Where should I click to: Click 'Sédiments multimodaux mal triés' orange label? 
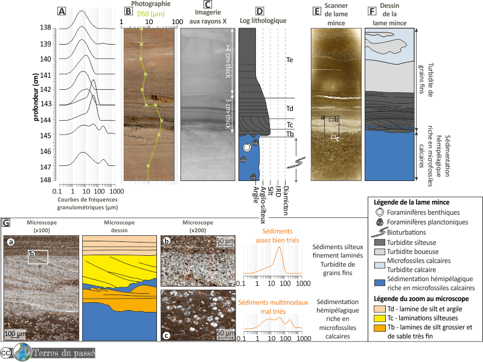[273, 307]
